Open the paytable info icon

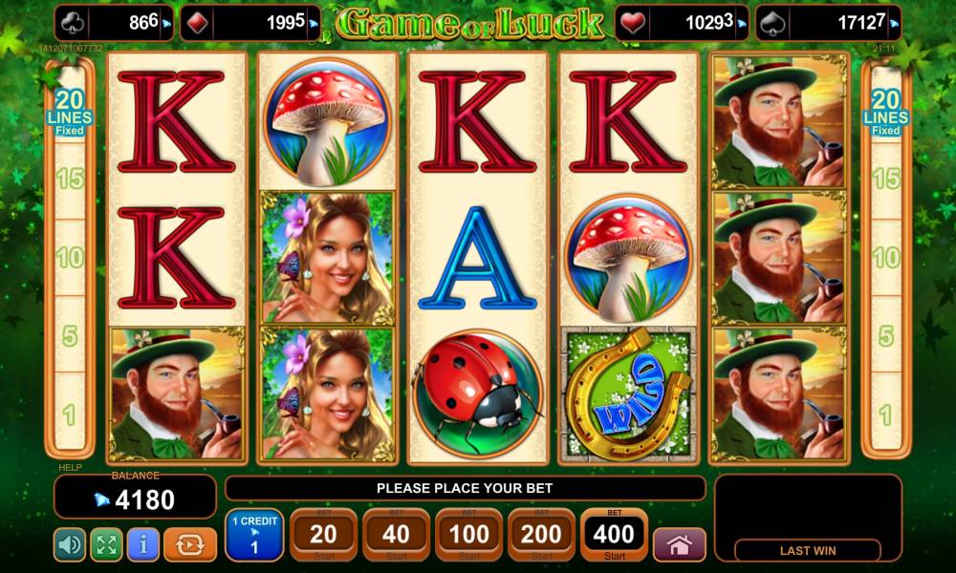click(143, 544)
